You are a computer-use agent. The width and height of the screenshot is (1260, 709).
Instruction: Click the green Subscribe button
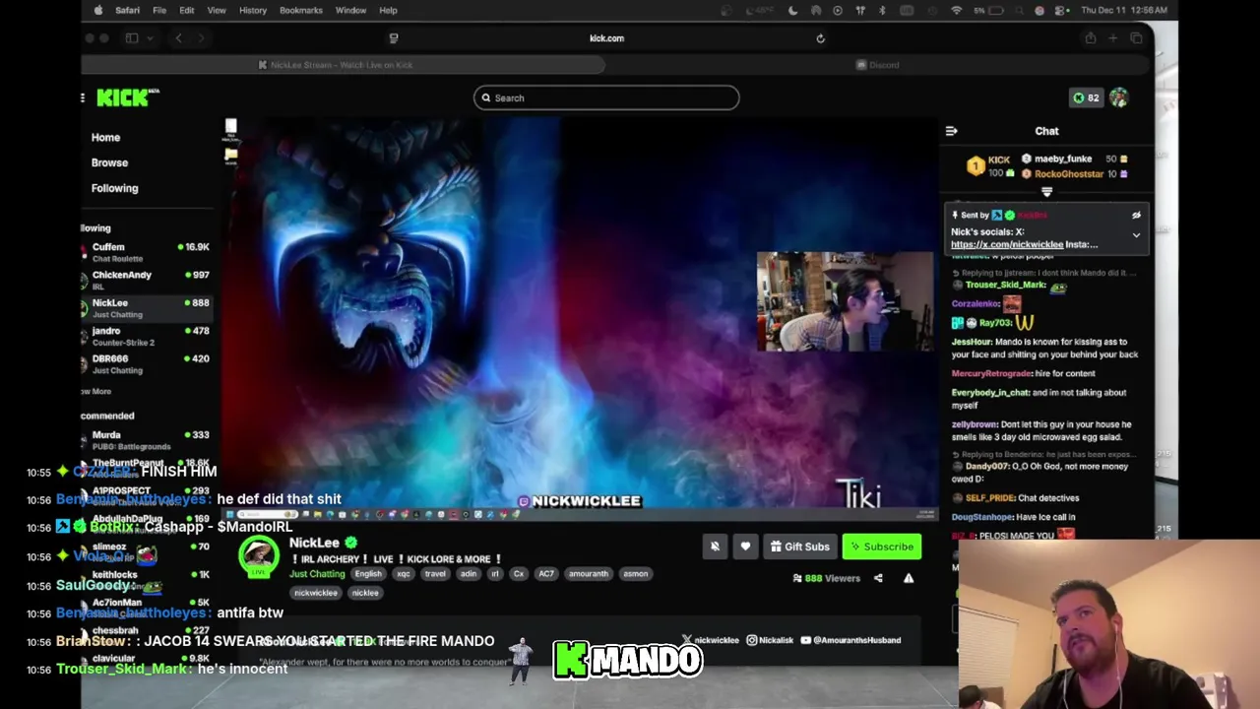tap(882, 547)
